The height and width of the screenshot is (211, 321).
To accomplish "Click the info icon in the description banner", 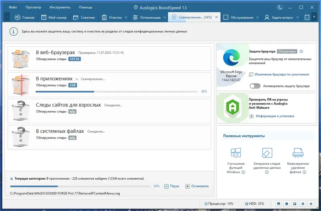I will (x=14, y=32).
